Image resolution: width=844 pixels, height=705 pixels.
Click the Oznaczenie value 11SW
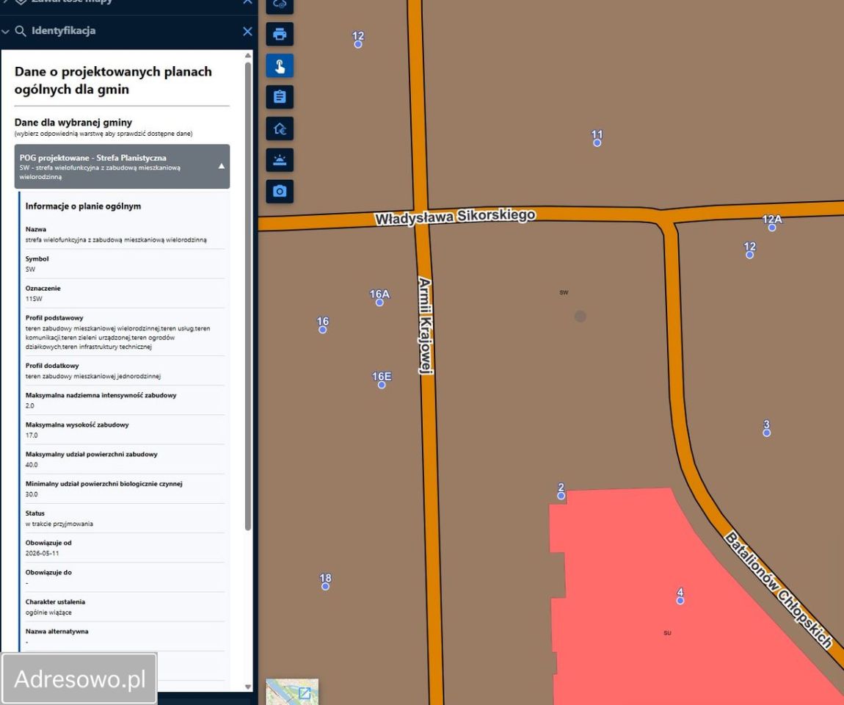coord(33,298)
